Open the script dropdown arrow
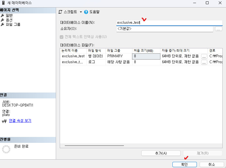 point(81,12)
